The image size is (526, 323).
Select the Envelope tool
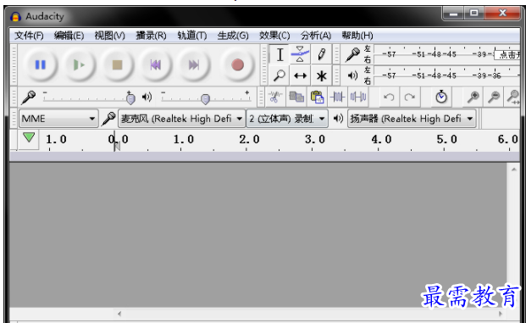(x=300, y=54)
